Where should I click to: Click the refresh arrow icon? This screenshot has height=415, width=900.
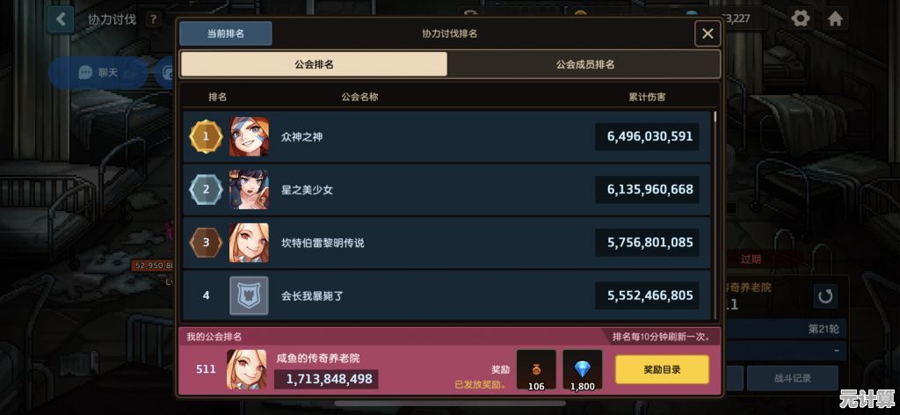pos(824,296)
